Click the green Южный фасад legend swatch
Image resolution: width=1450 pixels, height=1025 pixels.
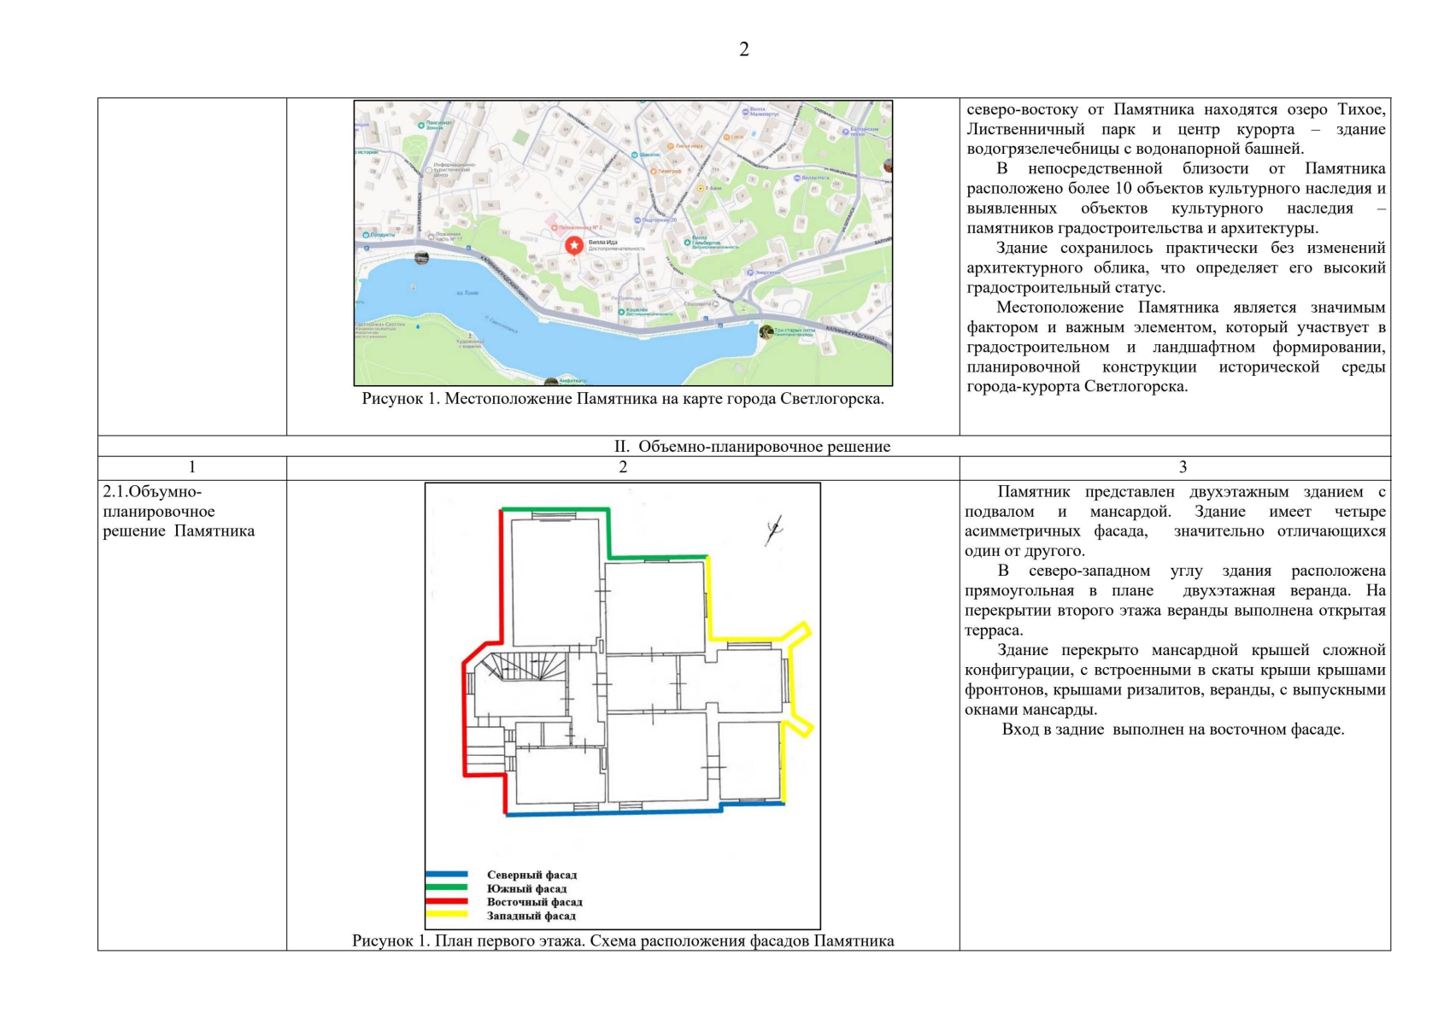pos(447,887)
